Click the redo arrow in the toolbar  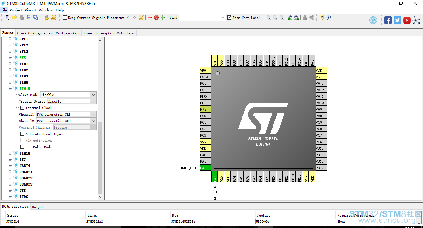point(135,18)
